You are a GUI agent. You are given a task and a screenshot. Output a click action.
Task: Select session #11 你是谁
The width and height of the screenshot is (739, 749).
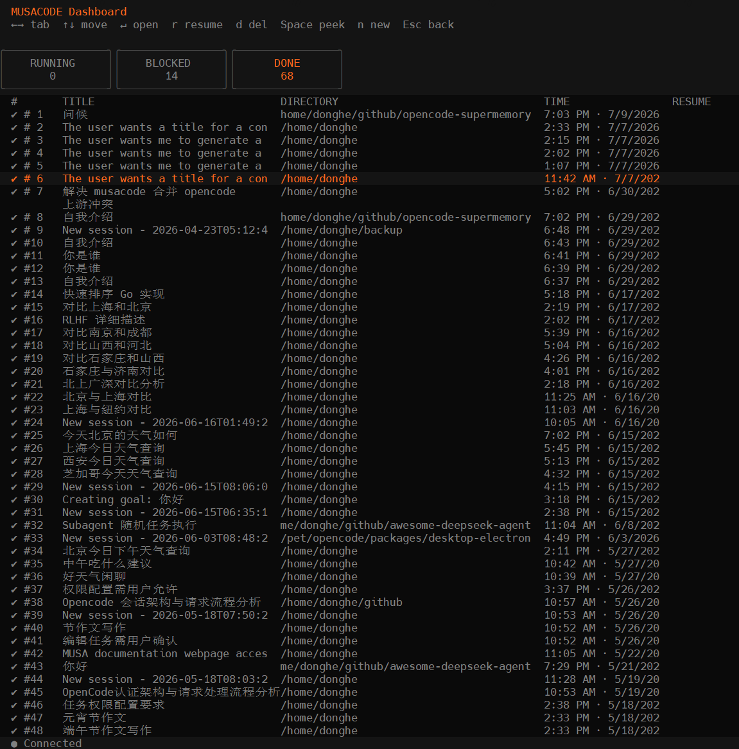point(369,256)
